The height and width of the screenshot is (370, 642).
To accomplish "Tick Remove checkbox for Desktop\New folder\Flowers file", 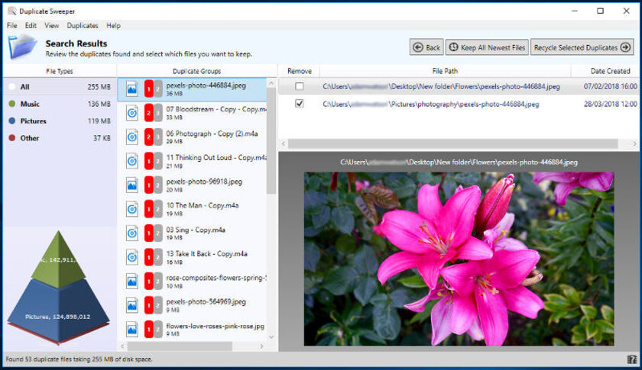I will (300, 86).
